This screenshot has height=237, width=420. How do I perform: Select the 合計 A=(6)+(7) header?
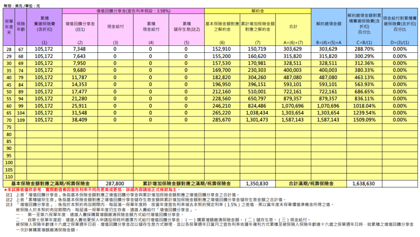point(293,29)
